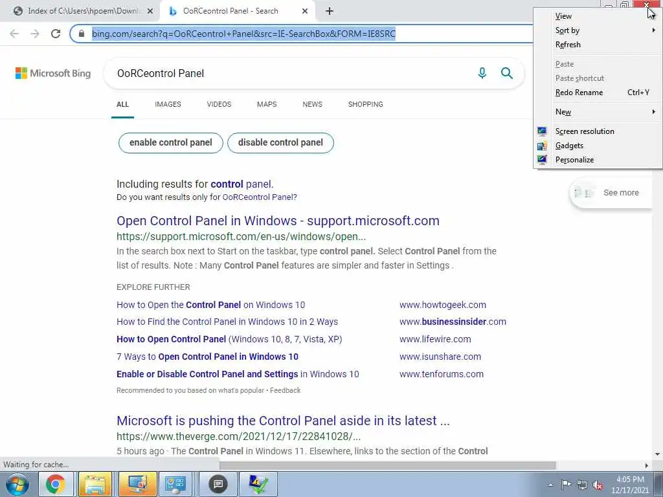Click the padlock icon in the address bar
Viewport: 663px width, 497px height.
coord(82,34)
